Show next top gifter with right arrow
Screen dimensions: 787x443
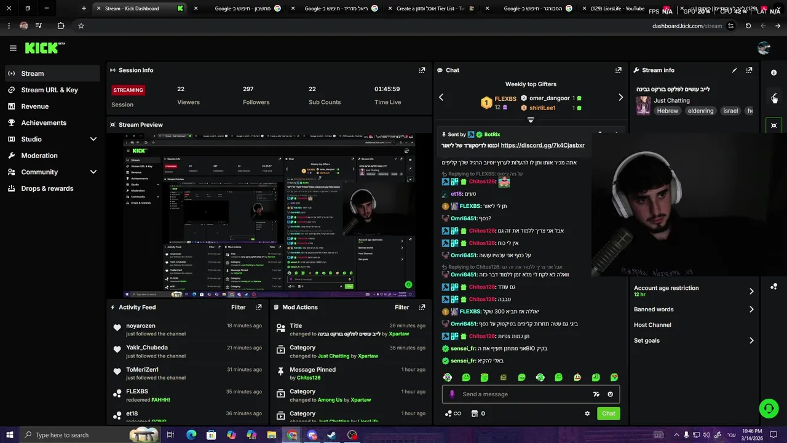point(620,97)
